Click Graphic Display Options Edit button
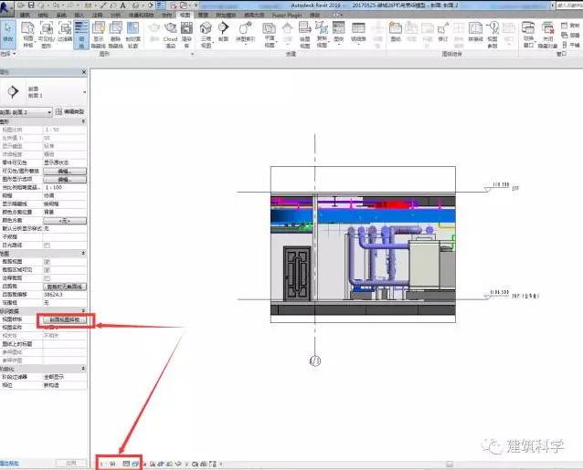Viewport: 583px width, 470px height. coord(65,179)
